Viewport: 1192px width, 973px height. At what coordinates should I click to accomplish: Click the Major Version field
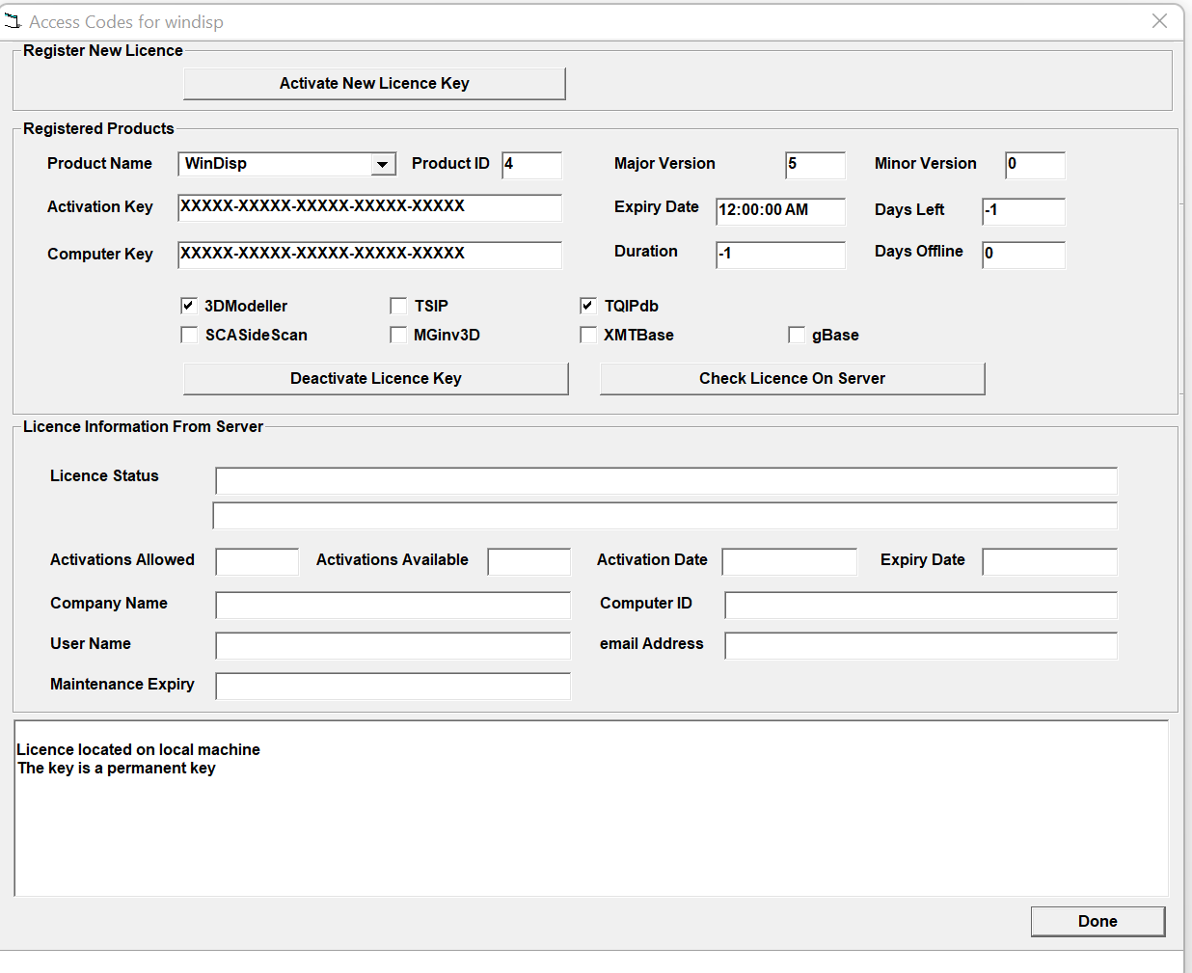pos(815,165)
